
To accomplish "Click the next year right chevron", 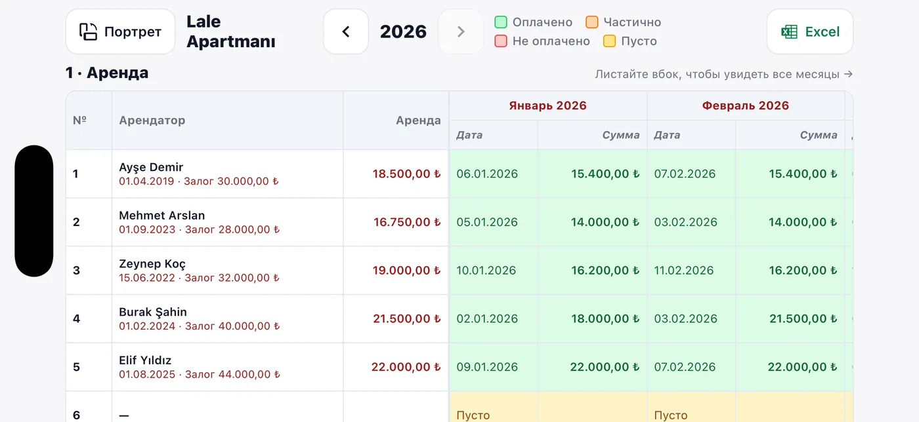I will click(x=461, y=31).
